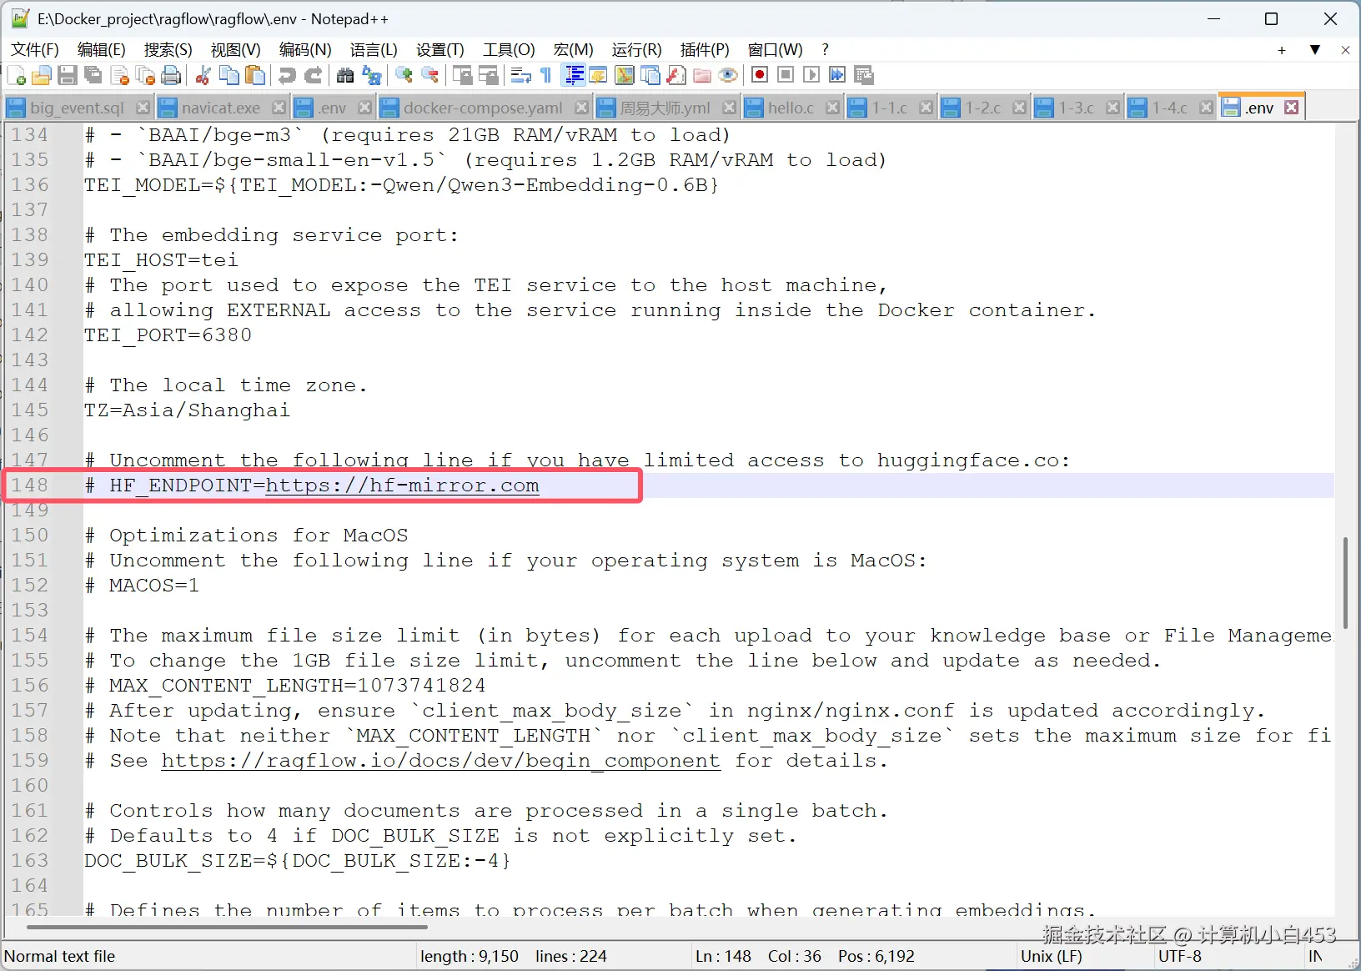Save the current file with the floppy icon
Image resolution: width=1361 pixels, height=971 pixels.
(68, 76)
